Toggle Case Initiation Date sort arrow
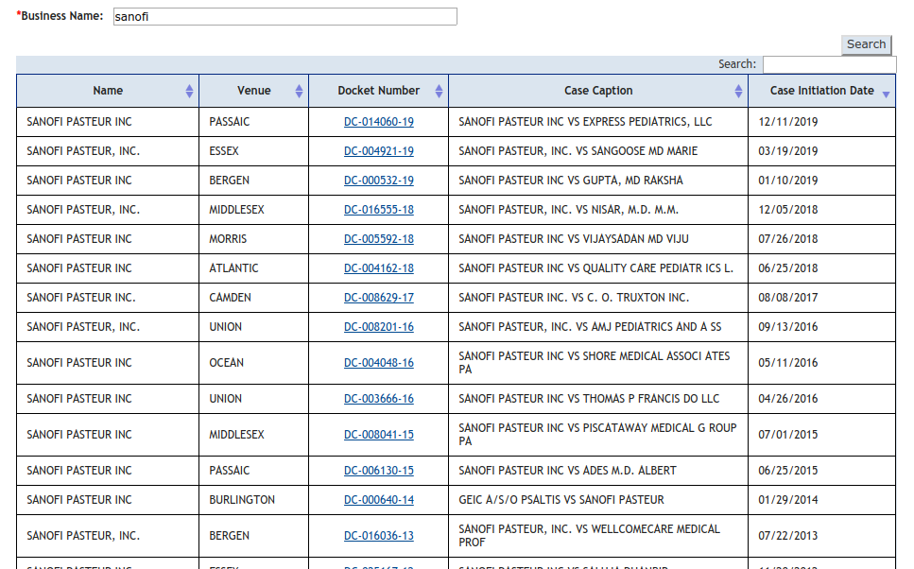Image resolution: width=914 pixels, height=569 pixels. [x=886, y=95]
